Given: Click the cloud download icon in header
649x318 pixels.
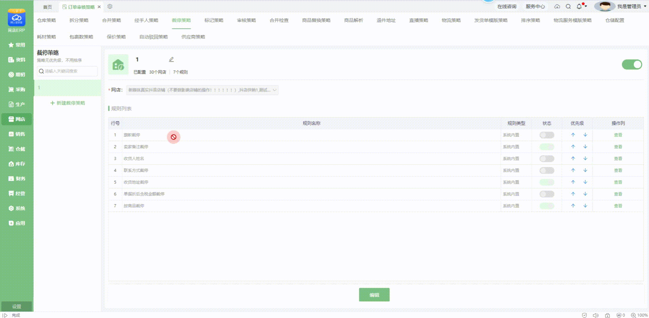Looking at the screenshot, I should [x=557, y=6].
